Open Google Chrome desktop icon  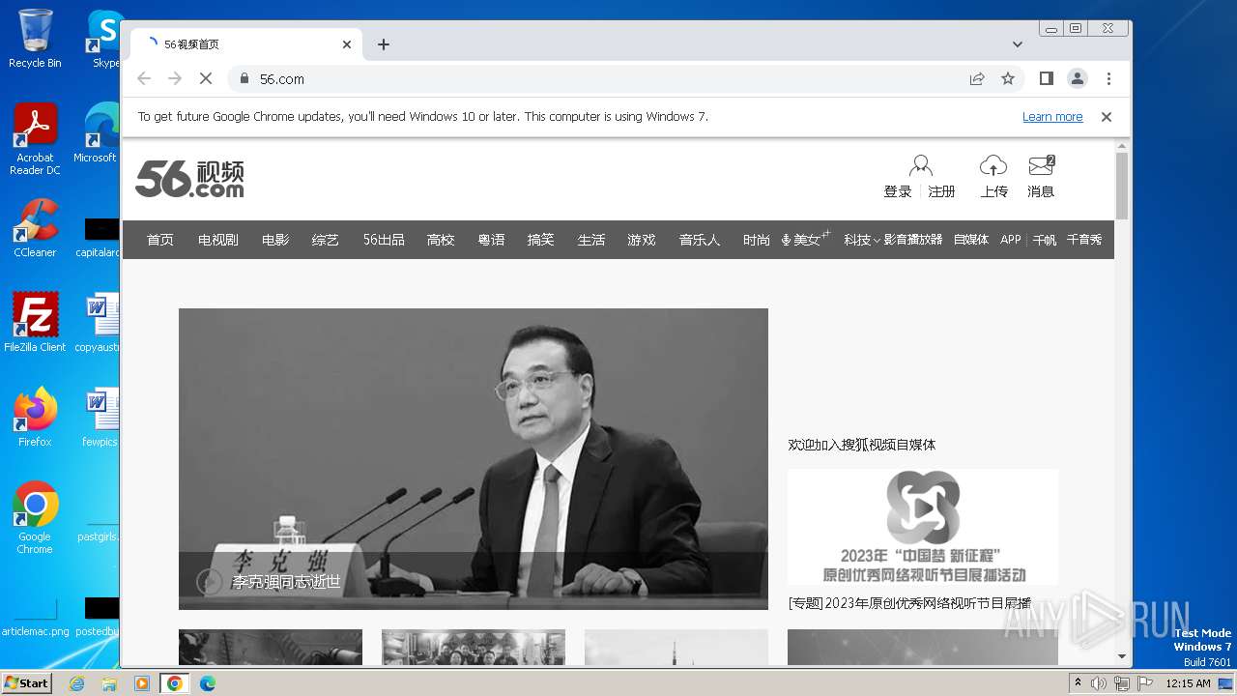coord(35,517)
